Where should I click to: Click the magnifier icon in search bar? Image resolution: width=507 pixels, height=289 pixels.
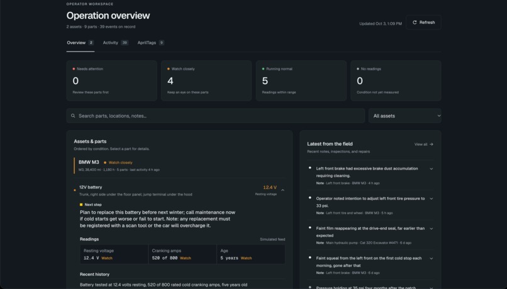coord(73,116)
